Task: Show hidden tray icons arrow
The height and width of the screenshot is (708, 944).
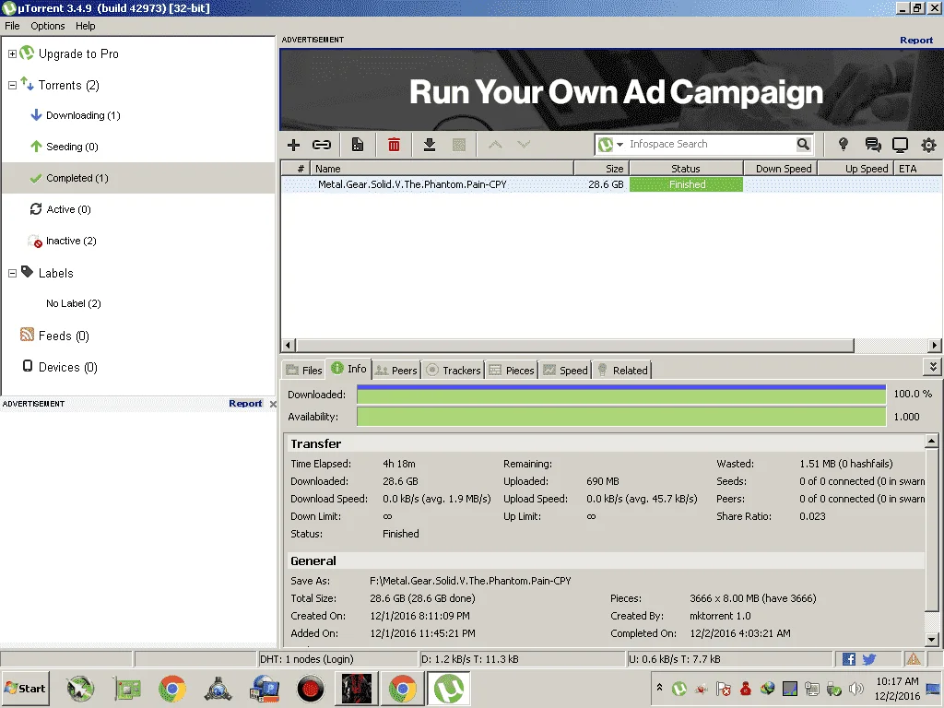Action: (x=659, y=688)
